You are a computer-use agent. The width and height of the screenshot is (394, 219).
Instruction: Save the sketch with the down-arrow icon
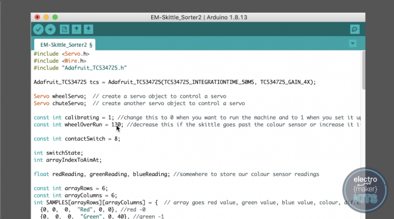point(88,29)
